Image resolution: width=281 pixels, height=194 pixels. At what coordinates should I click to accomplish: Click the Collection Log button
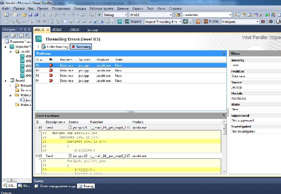(55, 47)
